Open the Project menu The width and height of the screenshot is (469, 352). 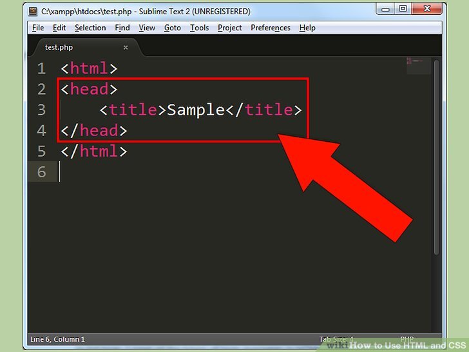(230, 28)
